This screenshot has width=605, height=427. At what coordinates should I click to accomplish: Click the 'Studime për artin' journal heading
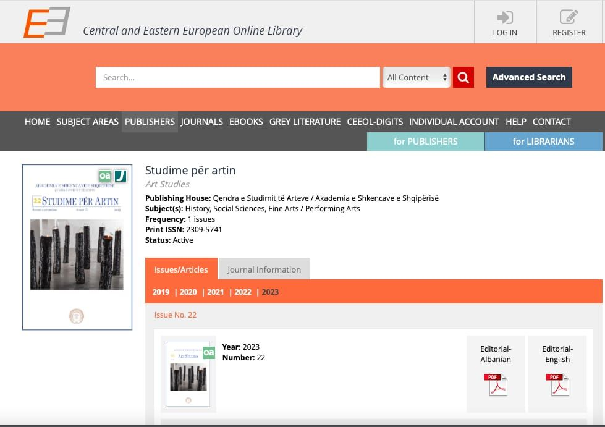point(190,170)
